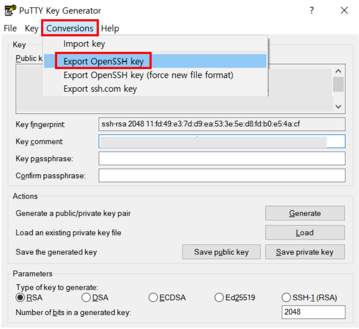Click Save private key button

305,252
